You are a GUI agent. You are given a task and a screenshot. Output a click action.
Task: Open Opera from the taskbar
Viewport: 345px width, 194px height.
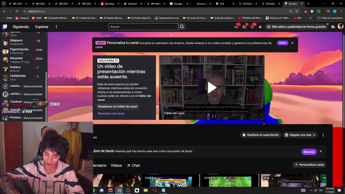(x=154, y=190)
